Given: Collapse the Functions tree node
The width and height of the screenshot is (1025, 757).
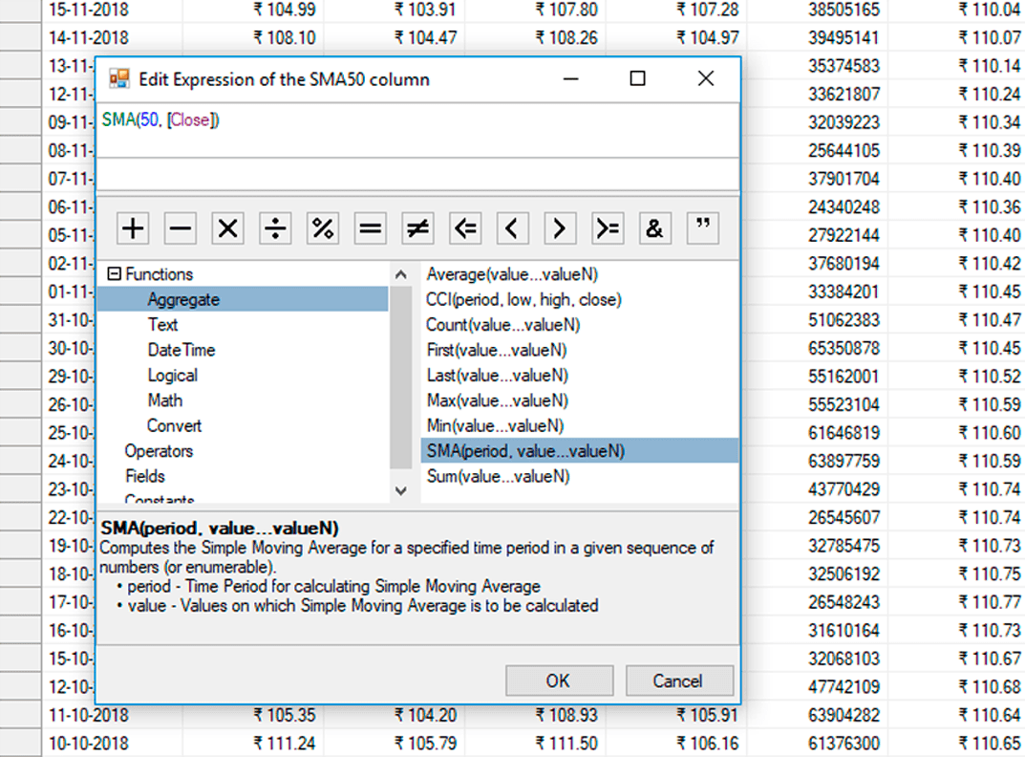Looking at the screenshot, I should pos(114,273).
